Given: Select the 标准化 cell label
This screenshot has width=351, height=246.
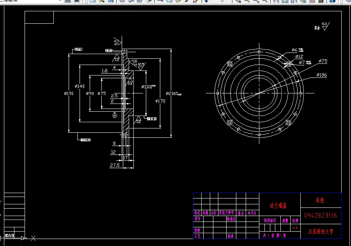Looking at the screenshot, I should [x=231, y=219].
